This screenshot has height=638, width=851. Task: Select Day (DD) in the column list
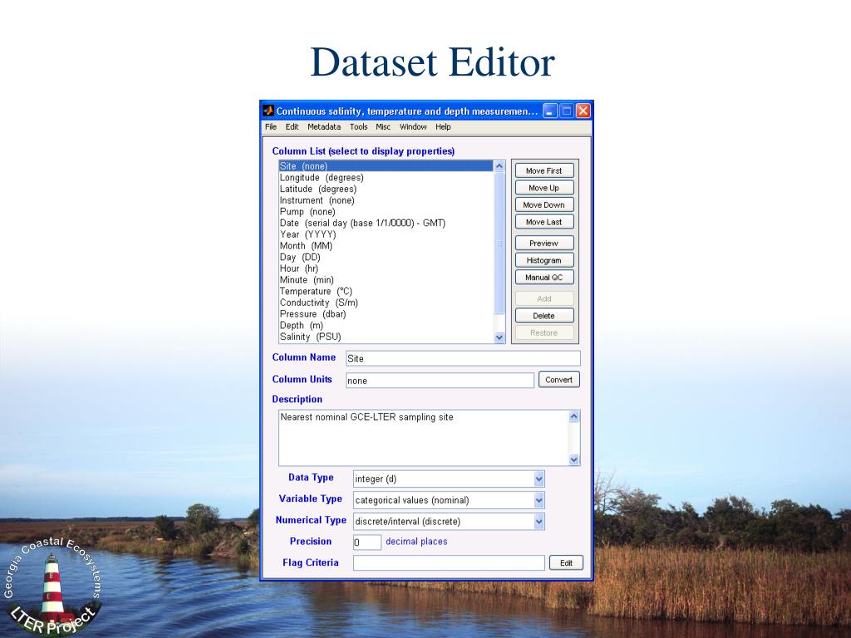click(386, 258)
